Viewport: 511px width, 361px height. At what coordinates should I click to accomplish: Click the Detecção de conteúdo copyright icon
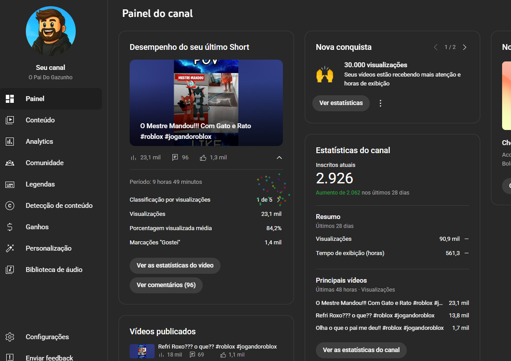10,206
